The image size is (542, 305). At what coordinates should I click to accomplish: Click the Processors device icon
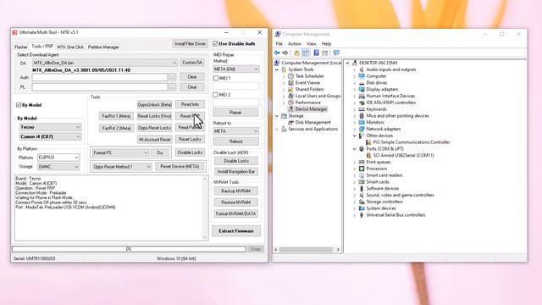(362, 169)
